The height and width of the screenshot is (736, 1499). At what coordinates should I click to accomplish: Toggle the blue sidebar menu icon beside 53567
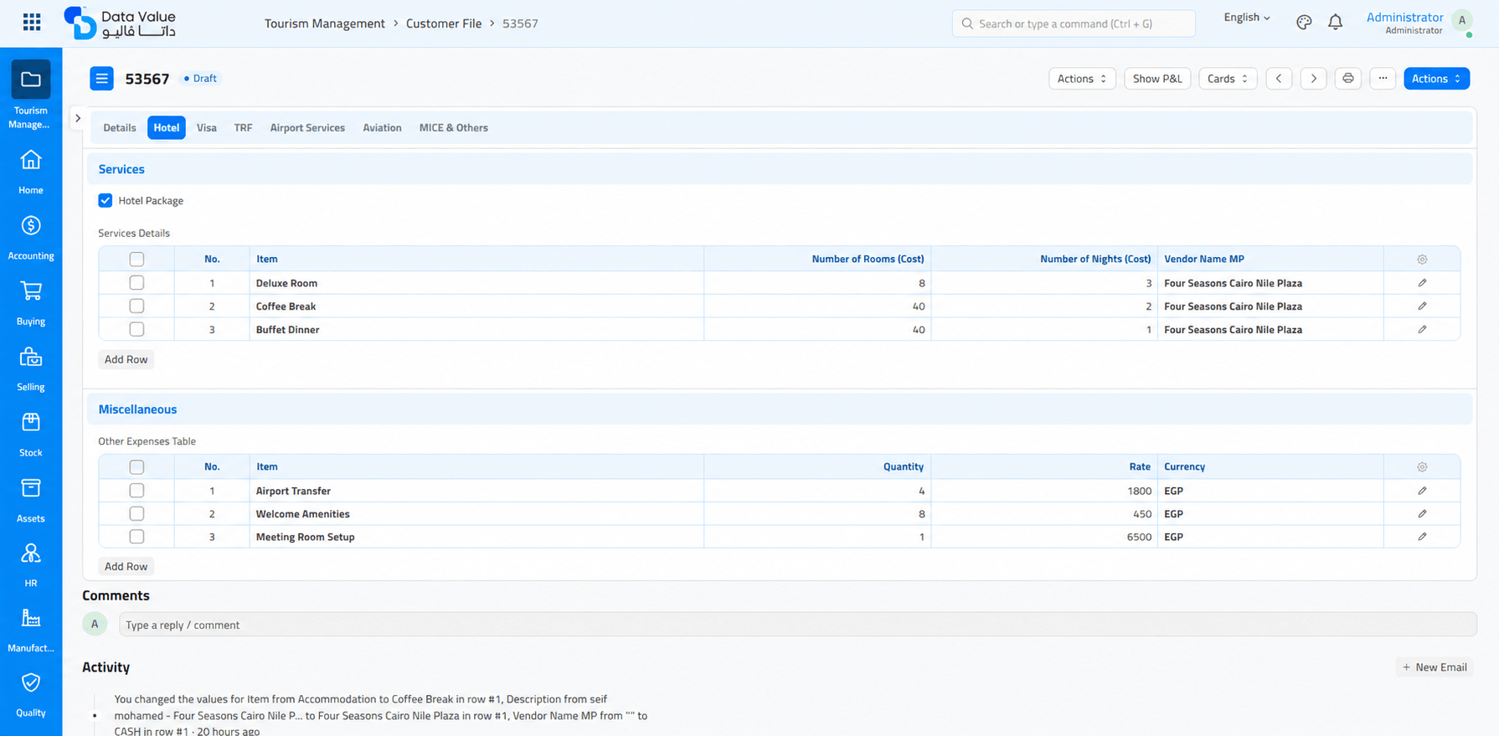coord(101,79)
